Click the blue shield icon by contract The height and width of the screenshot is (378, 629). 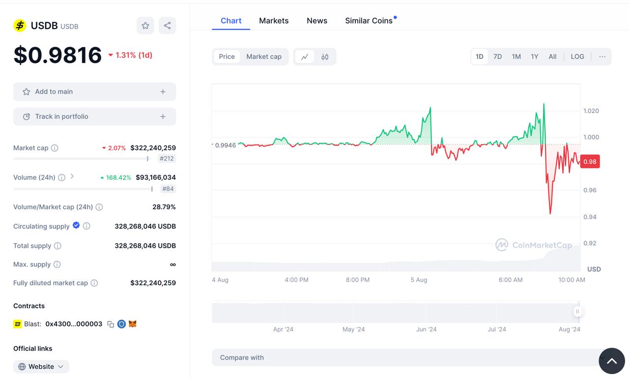coord(121,324)
